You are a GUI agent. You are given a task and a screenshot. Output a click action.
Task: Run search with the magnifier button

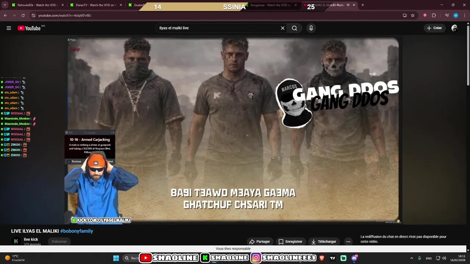point(294,28)
